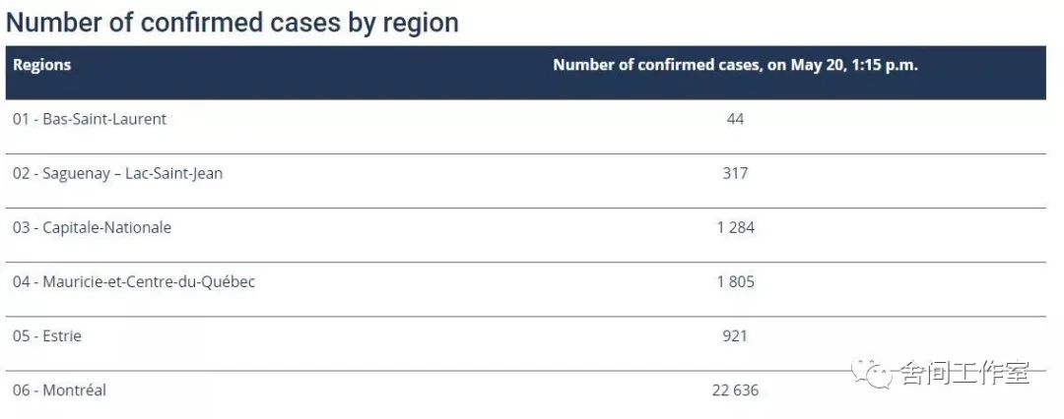Click the case count value 317
This screenshot has width=1064, height=419.
735,173
